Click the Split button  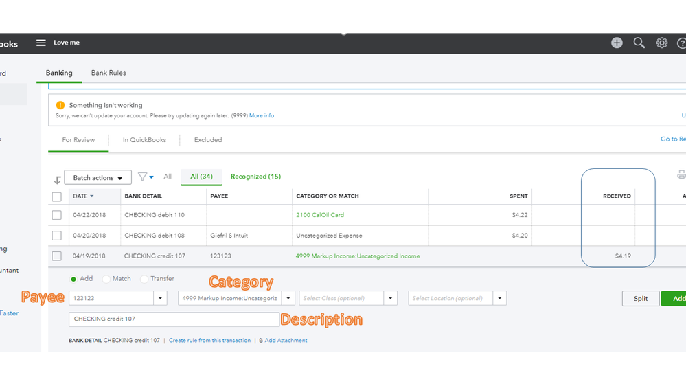coord(641,299)
